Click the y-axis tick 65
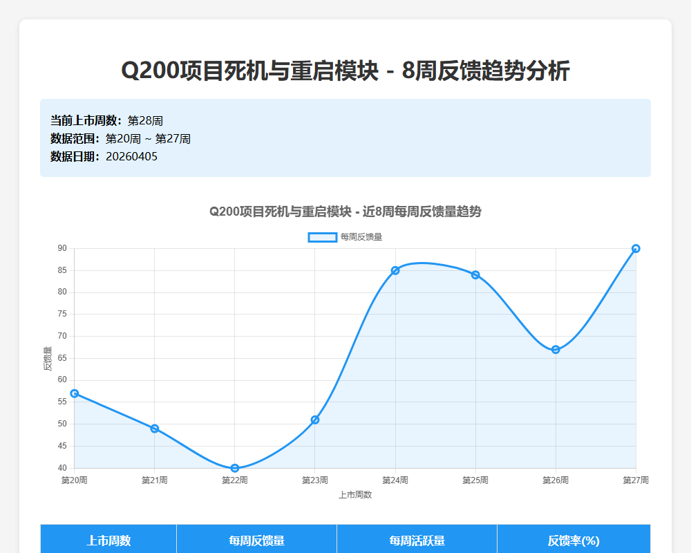Screen dimensions: 691x553 pos(62,358)
